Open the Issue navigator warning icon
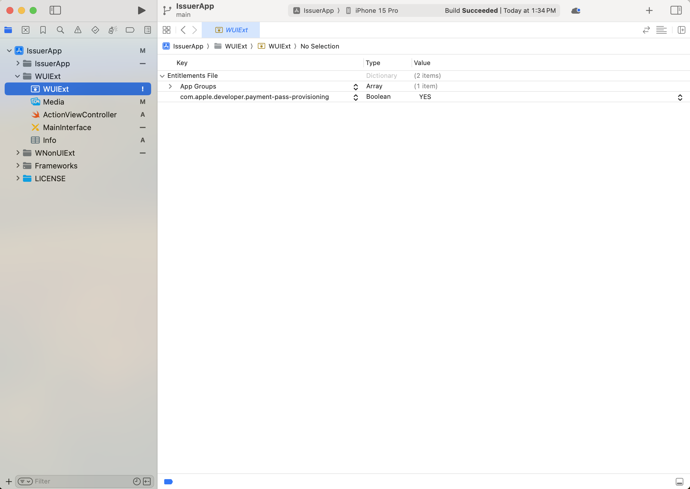Viewport: 690px width, 489px height. [78, 30]
